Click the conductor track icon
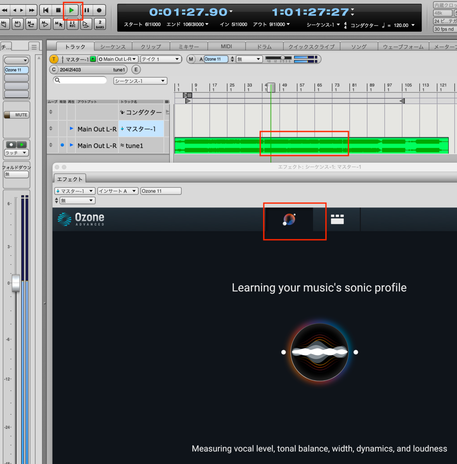 point(122,112)
